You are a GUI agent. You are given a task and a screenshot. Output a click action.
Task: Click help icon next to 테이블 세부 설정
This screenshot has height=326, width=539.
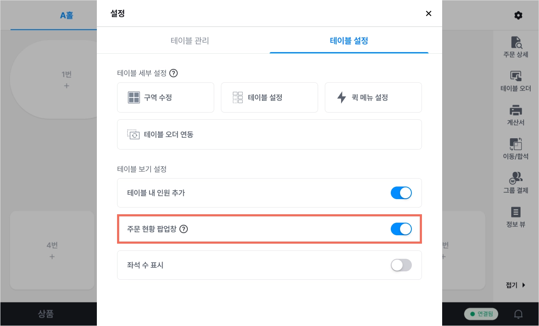point(173,73)
